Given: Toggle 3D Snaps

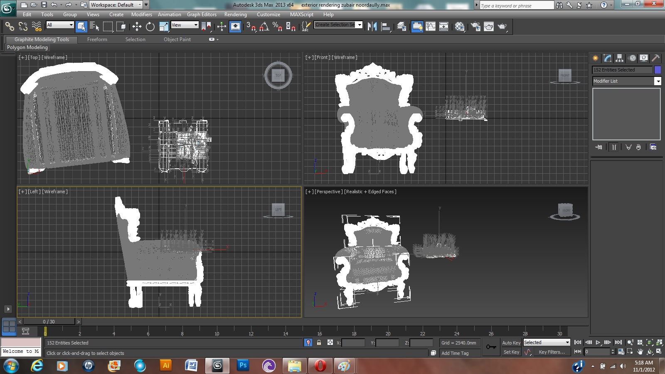Looking at the screenshot, I should pos(251,27).
